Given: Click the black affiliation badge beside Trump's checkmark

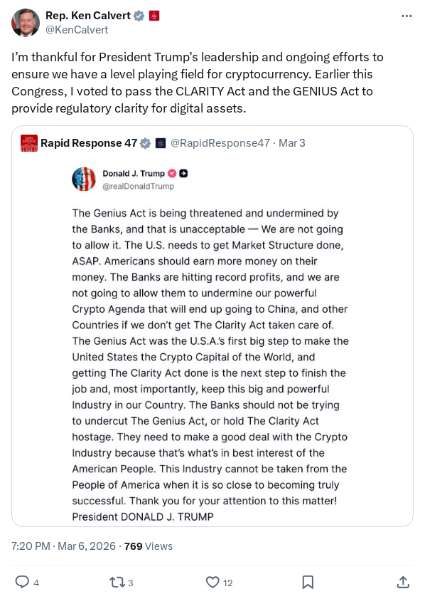Looking at the screenshot, I should click(183, 172).
